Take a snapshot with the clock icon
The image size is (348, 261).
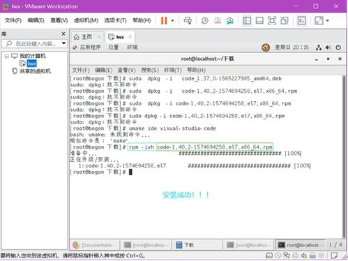[205, 21]
